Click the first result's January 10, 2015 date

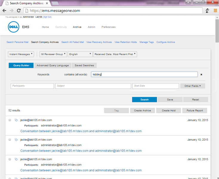pyautogui.click(x=198, y=120)
